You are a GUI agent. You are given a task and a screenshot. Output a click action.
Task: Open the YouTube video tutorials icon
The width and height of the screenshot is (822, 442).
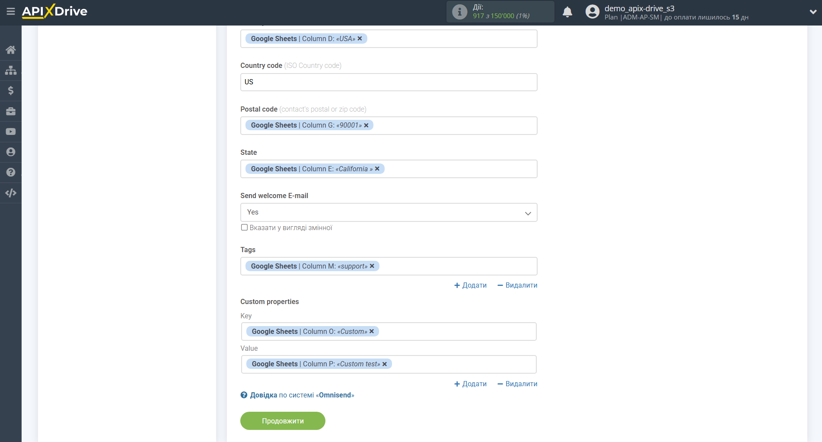pos(11,131)
